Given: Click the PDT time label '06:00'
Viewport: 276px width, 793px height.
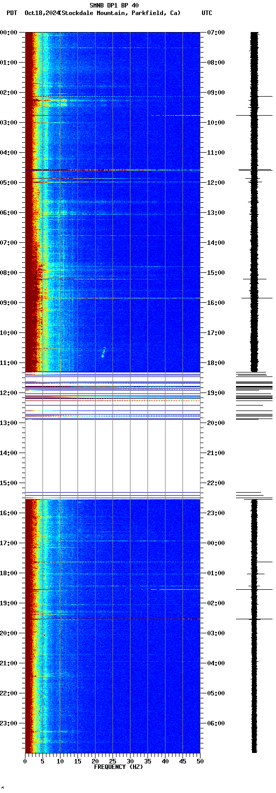Looking at the screenshot, I should [x=9, y=213].
